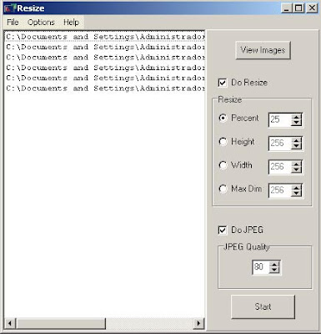
Task: Select the third file path in the list
Action: pos(105,58)
